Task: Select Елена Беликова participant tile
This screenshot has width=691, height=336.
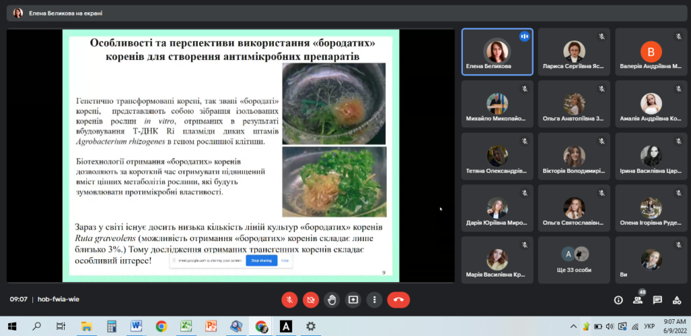Action: click(497, 52)
